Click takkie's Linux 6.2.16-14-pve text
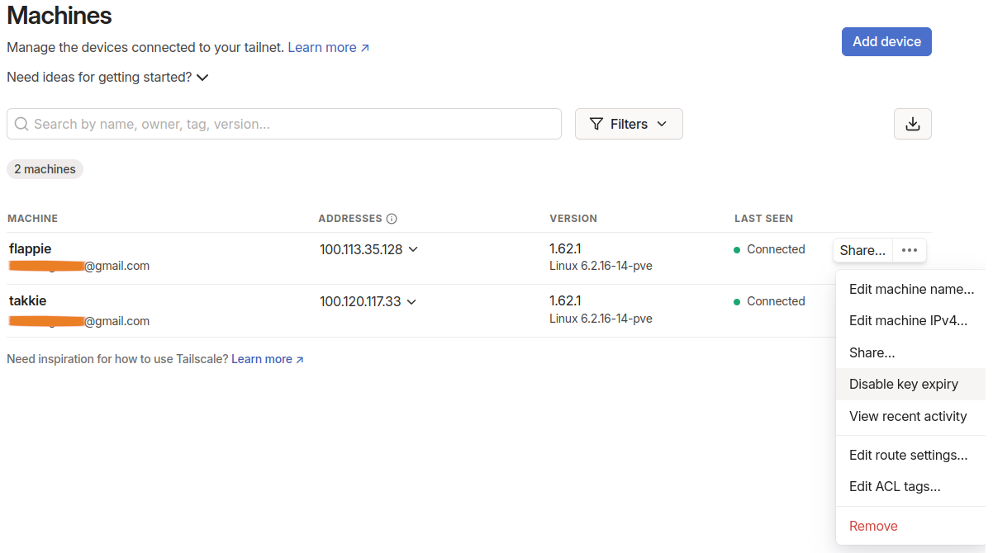 point(601,319)
